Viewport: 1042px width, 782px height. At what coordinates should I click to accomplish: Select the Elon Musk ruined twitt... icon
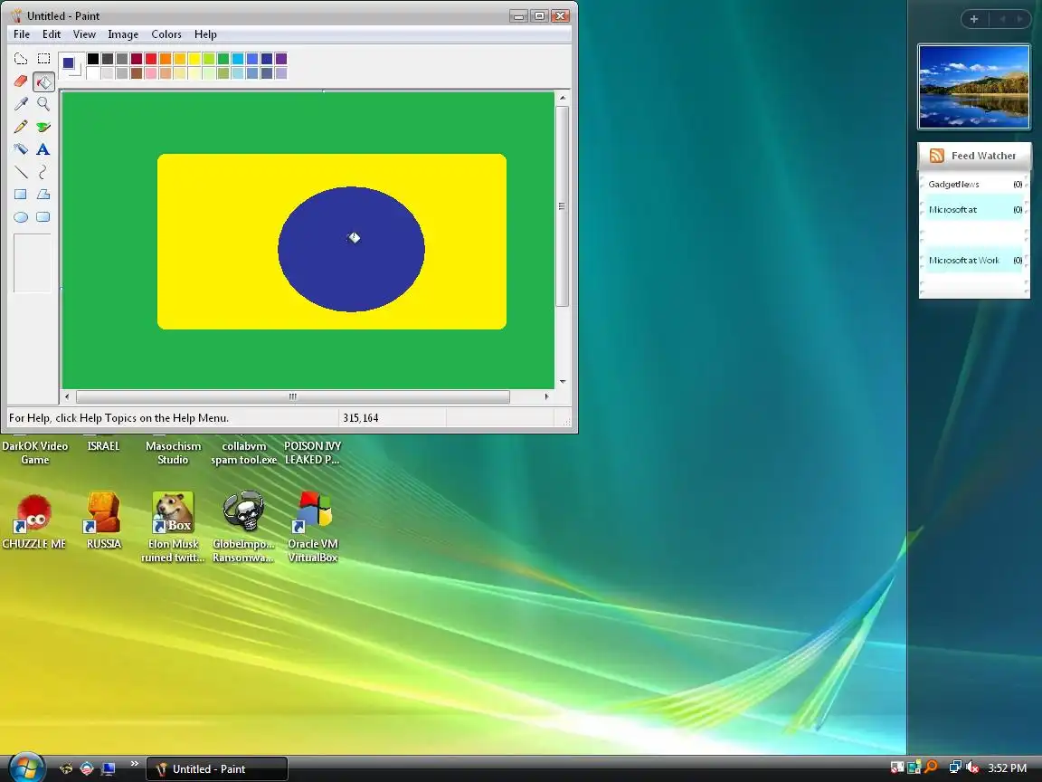(173, 528)
